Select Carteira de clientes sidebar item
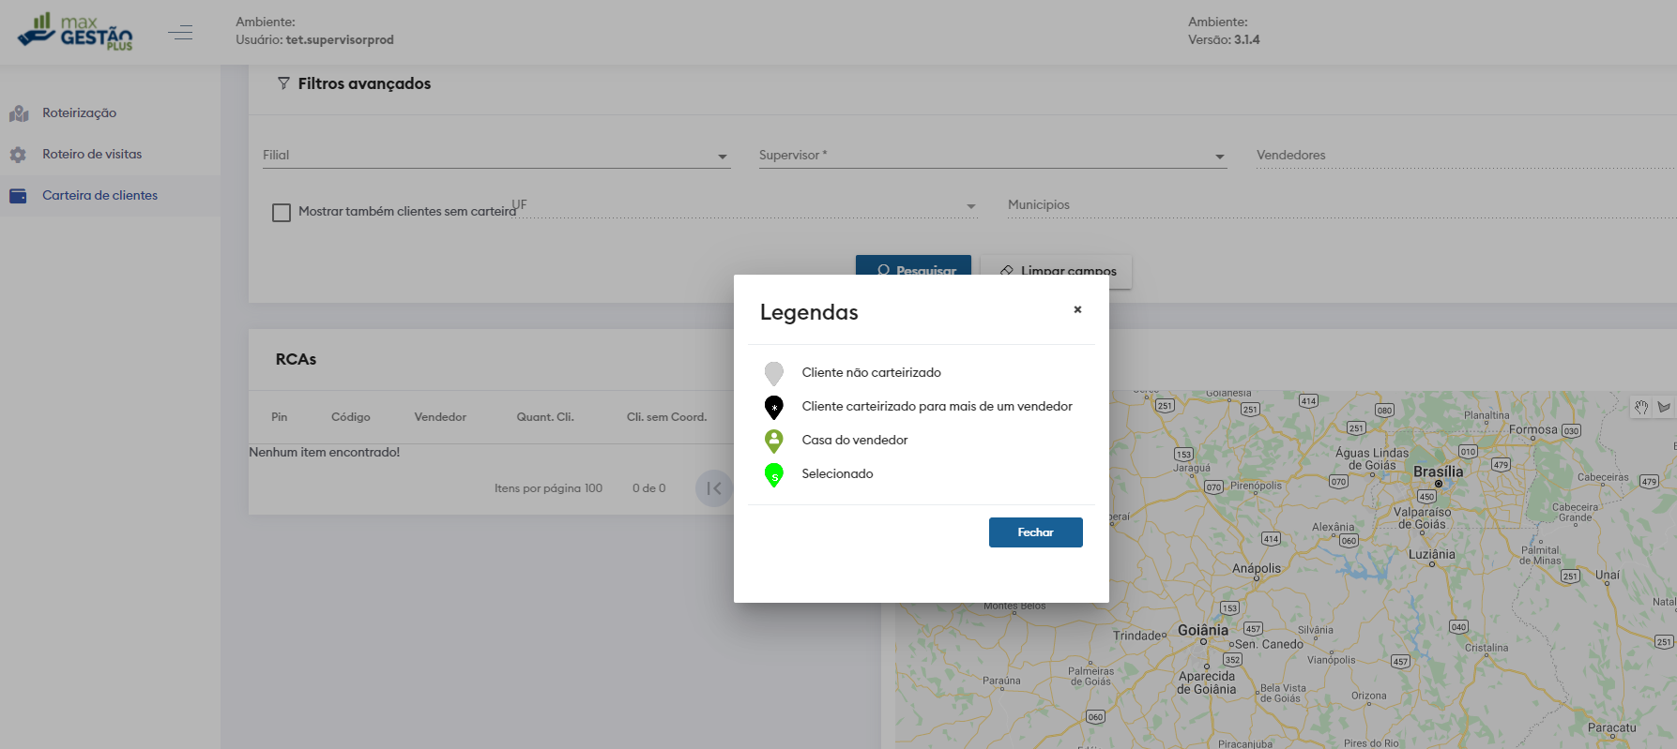This screenshot has height=749, width=1677. (x=99, y=196)
